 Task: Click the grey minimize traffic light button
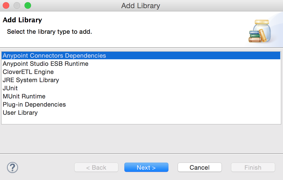(x=17, y=5)
